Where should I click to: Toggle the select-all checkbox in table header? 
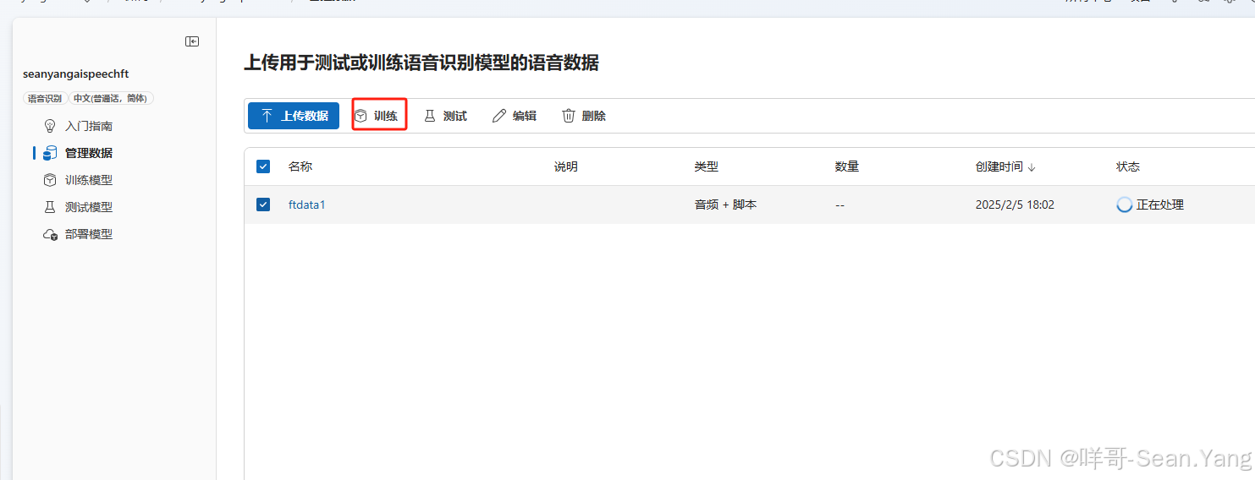[x=263, y=166]
